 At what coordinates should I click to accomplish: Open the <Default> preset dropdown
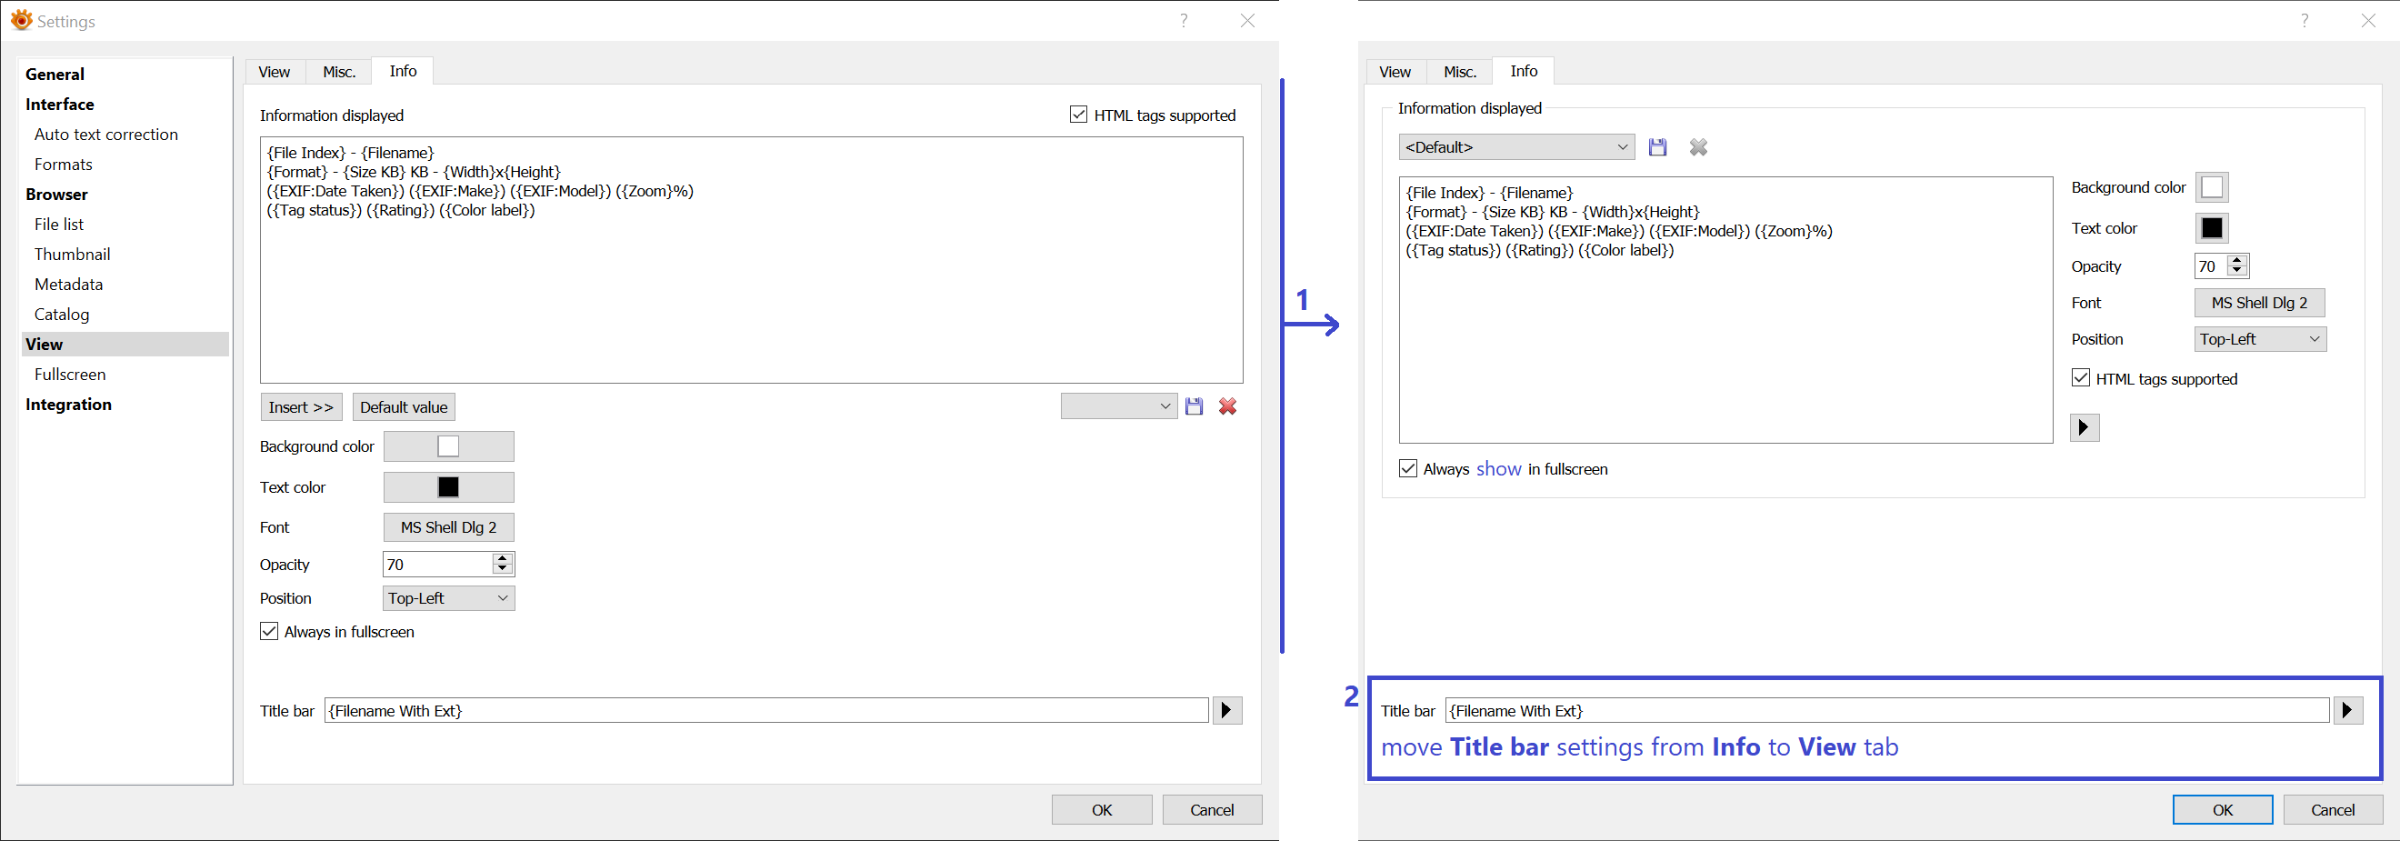point(1515,147)
